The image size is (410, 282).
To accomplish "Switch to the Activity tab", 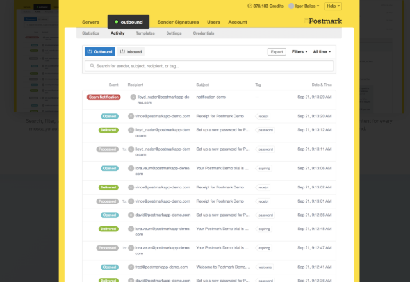I will [x=117, y=33].
